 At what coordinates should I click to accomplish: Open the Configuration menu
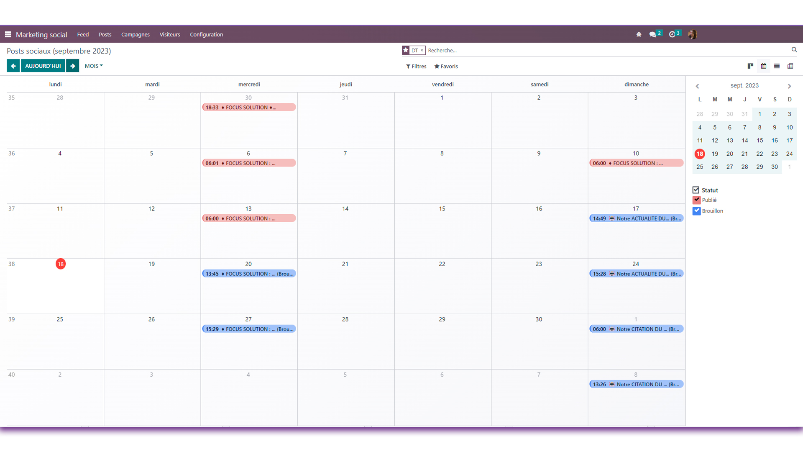pyautogui.click(x=206, y=34)
